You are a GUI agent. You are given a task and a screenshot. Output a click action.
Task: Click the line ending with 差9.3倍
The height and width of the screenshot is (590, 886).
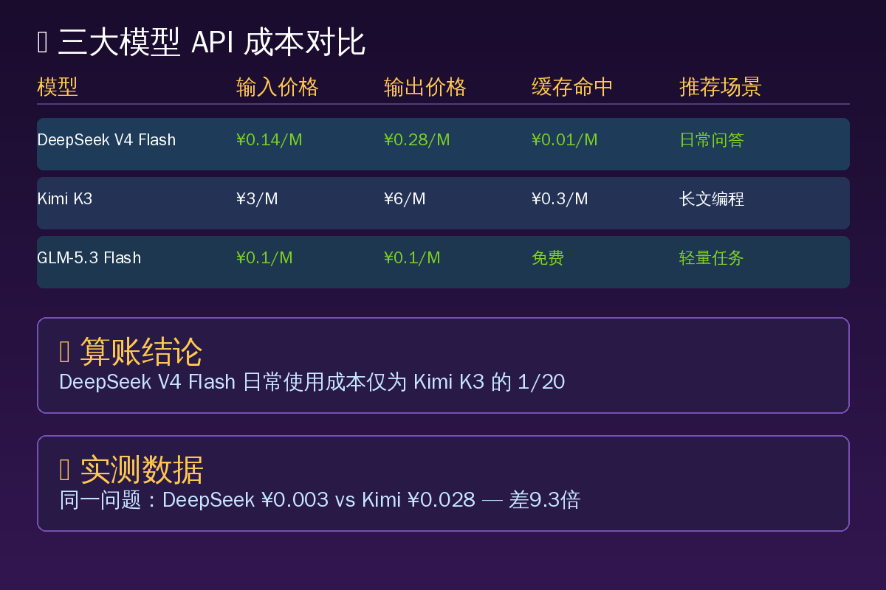(x=320, y=500)
